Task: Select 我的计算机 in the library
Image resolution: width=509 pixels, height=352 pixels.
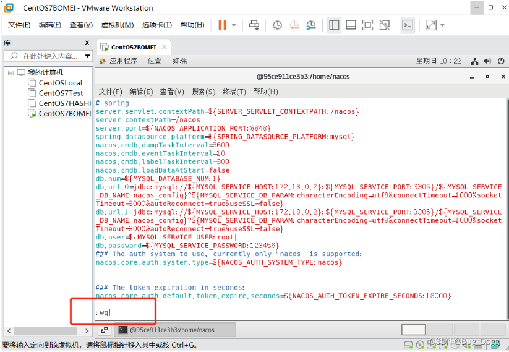Action: tap(45, 72)
